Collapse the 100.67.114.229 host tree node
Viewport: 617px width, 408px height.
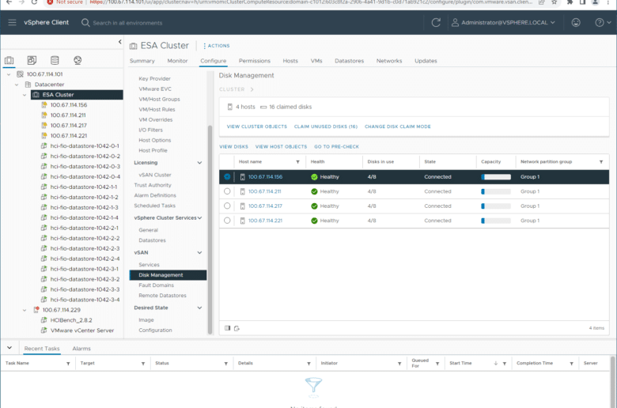25,310
